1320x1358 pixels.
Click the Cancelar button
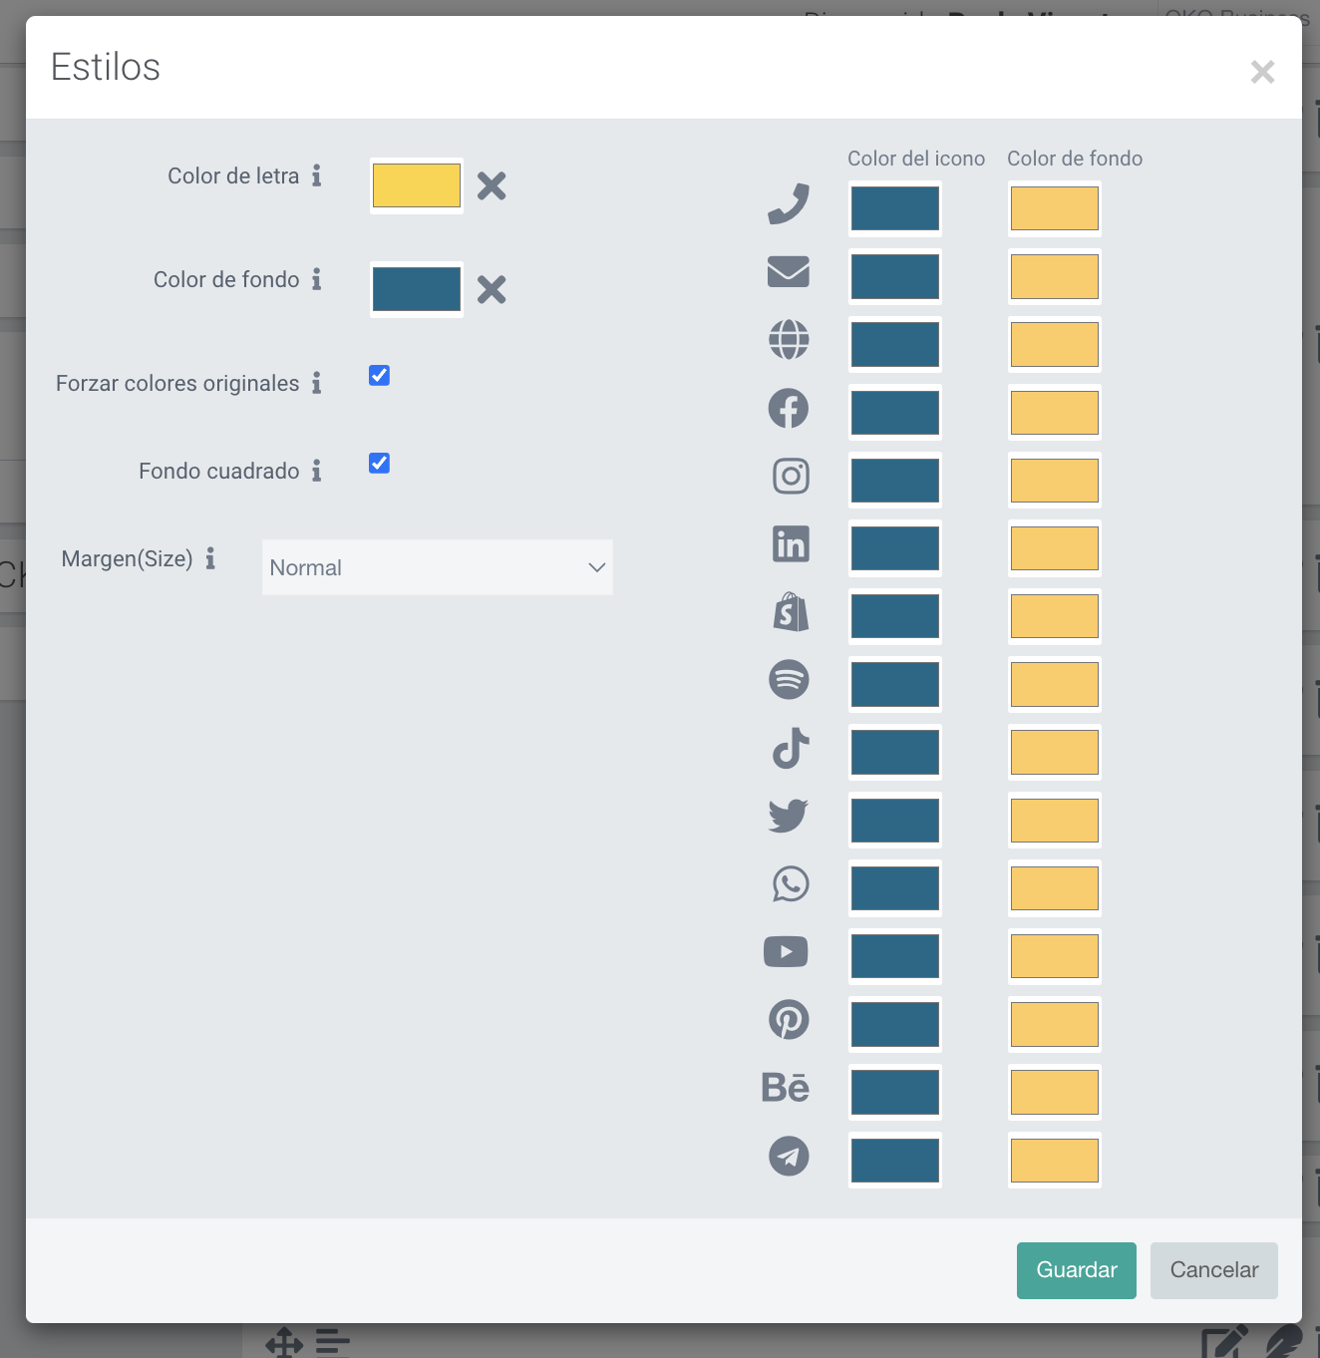[1214, 1270]
